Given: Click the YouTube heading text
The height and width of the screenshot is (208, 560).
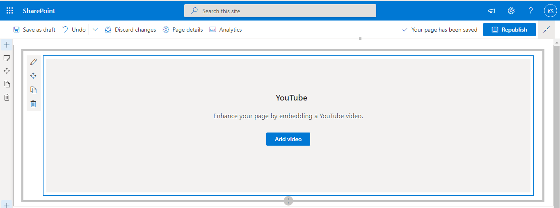Looking at the screenshot, I should coord(291,98).
